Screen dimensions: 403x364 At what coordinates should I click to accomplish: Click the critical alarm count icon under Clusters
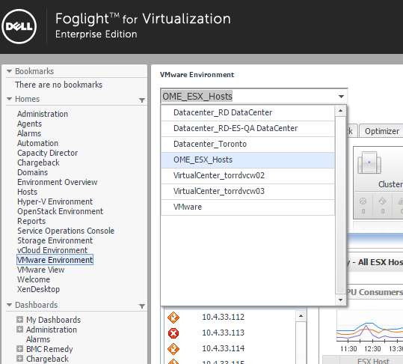point(383,201)
